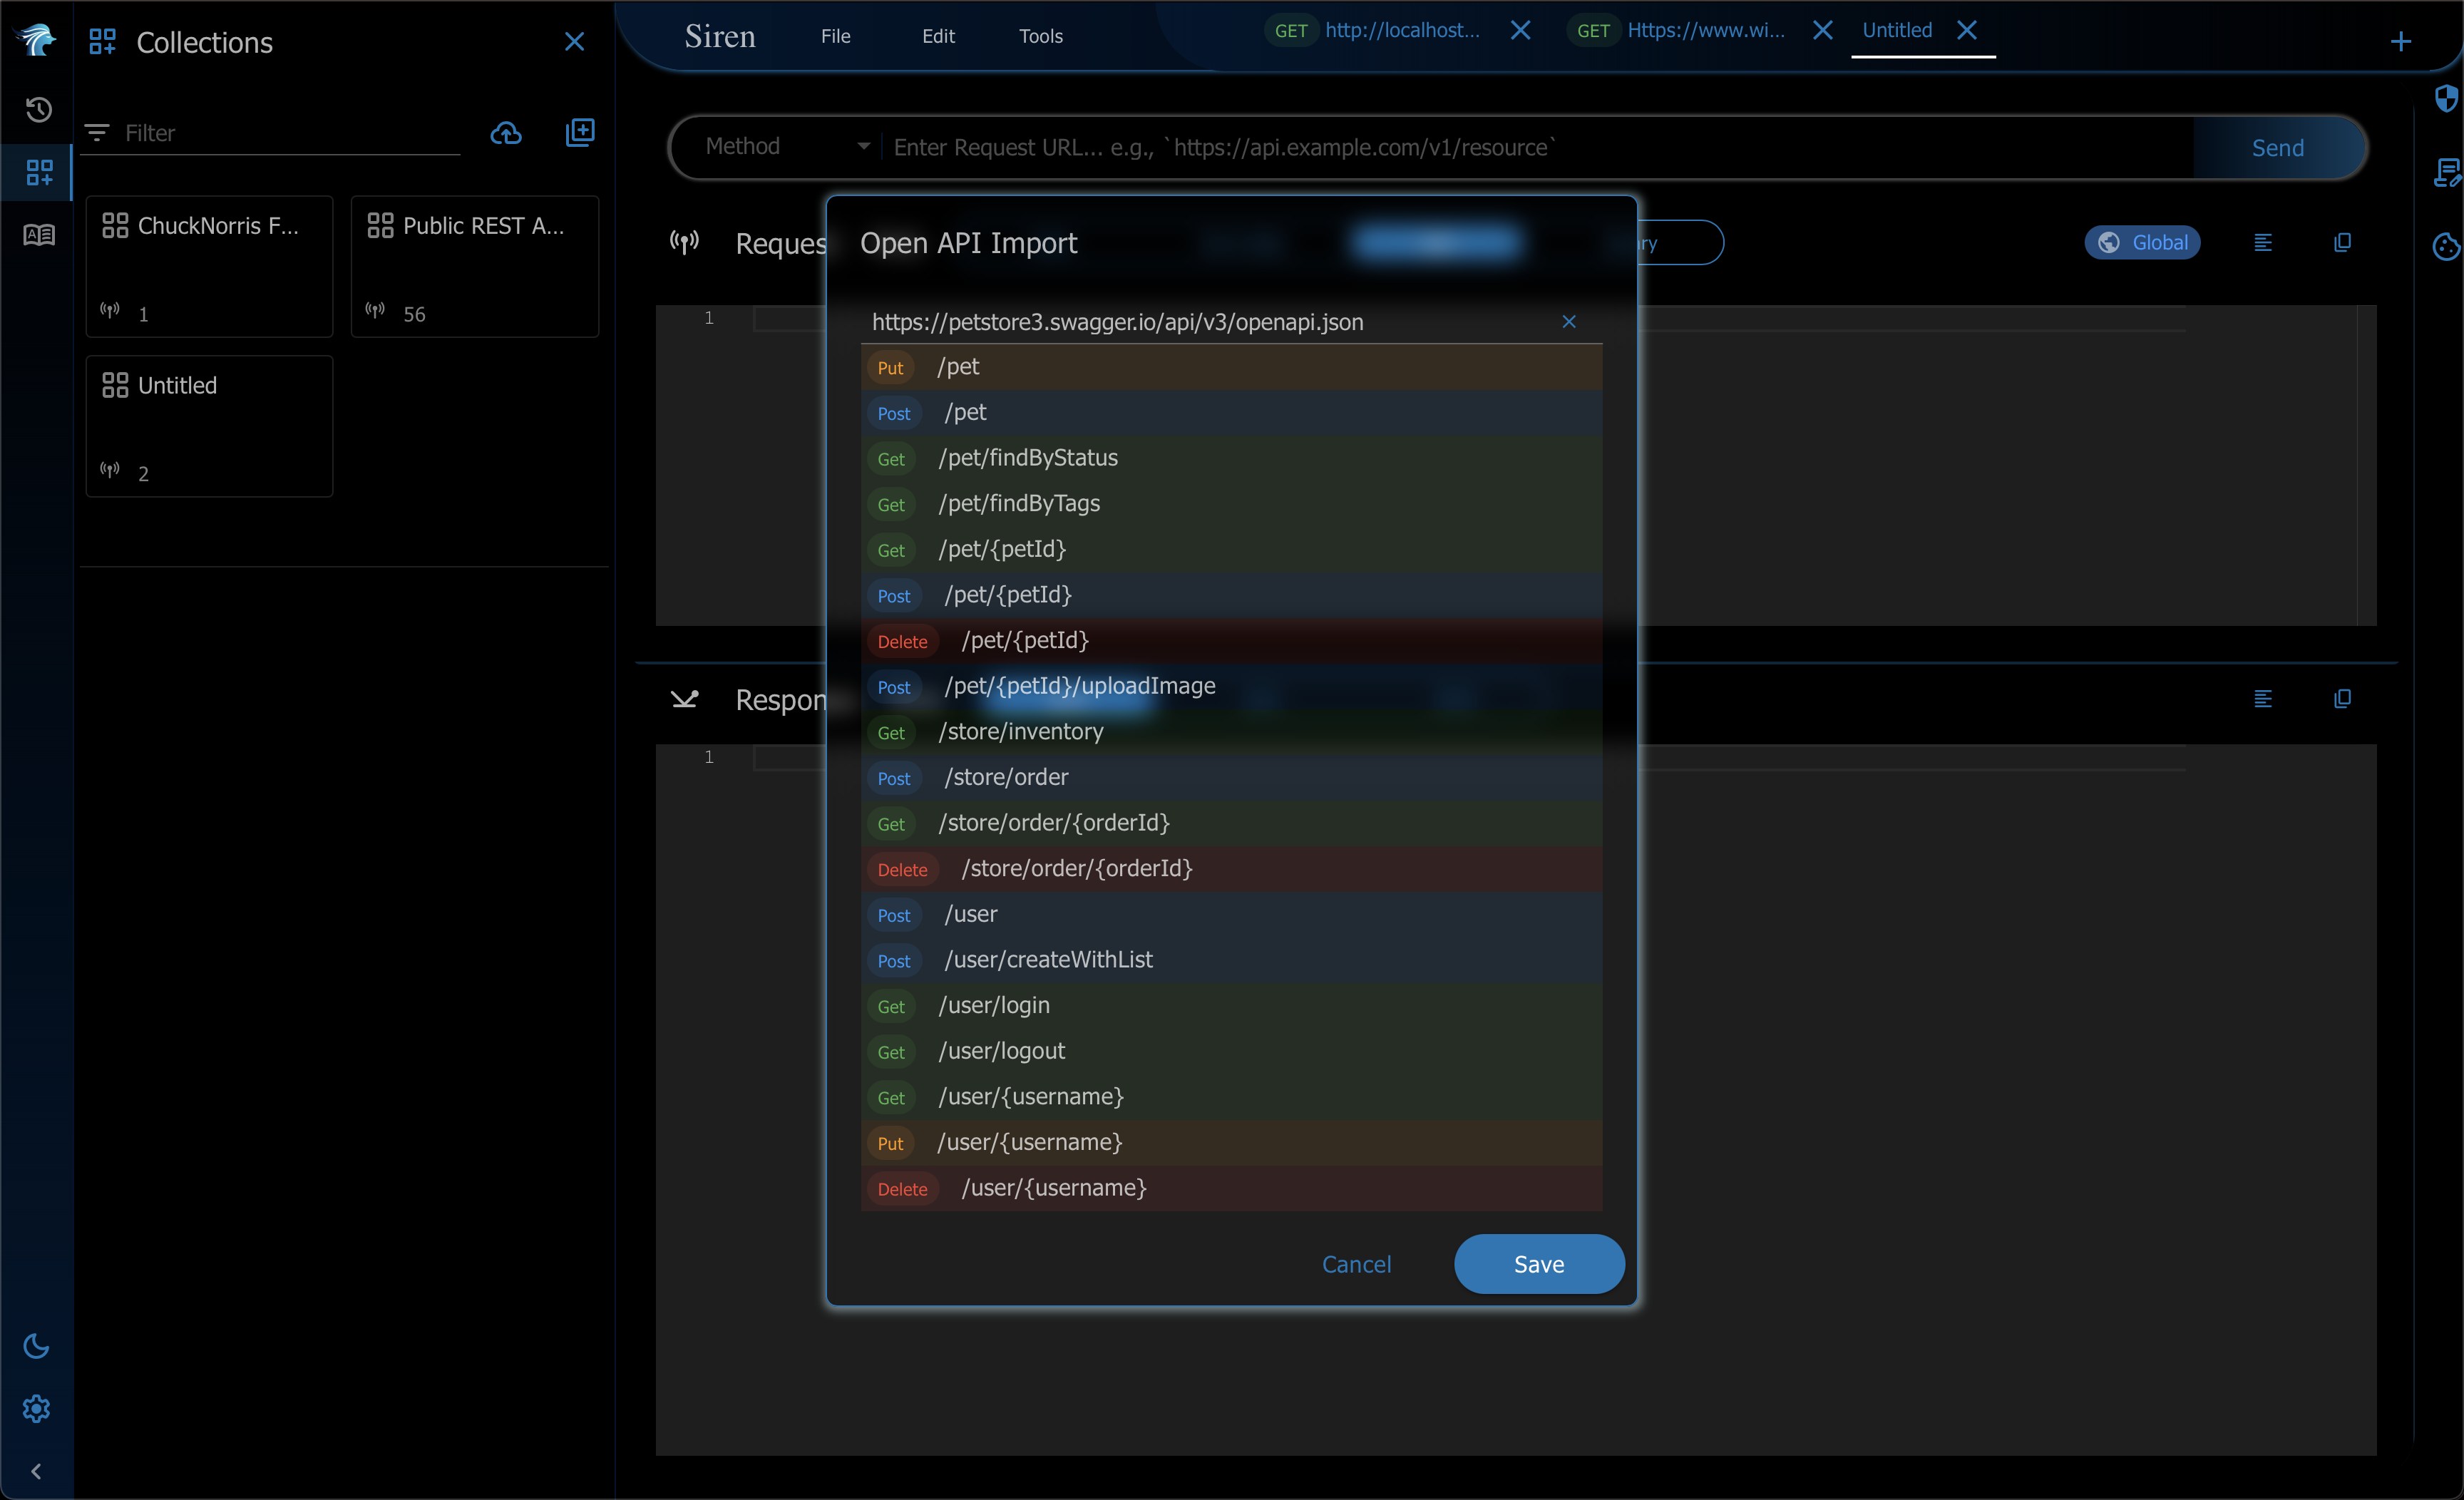Collapse the left sidebar with the arrow

coord(36,1470)
